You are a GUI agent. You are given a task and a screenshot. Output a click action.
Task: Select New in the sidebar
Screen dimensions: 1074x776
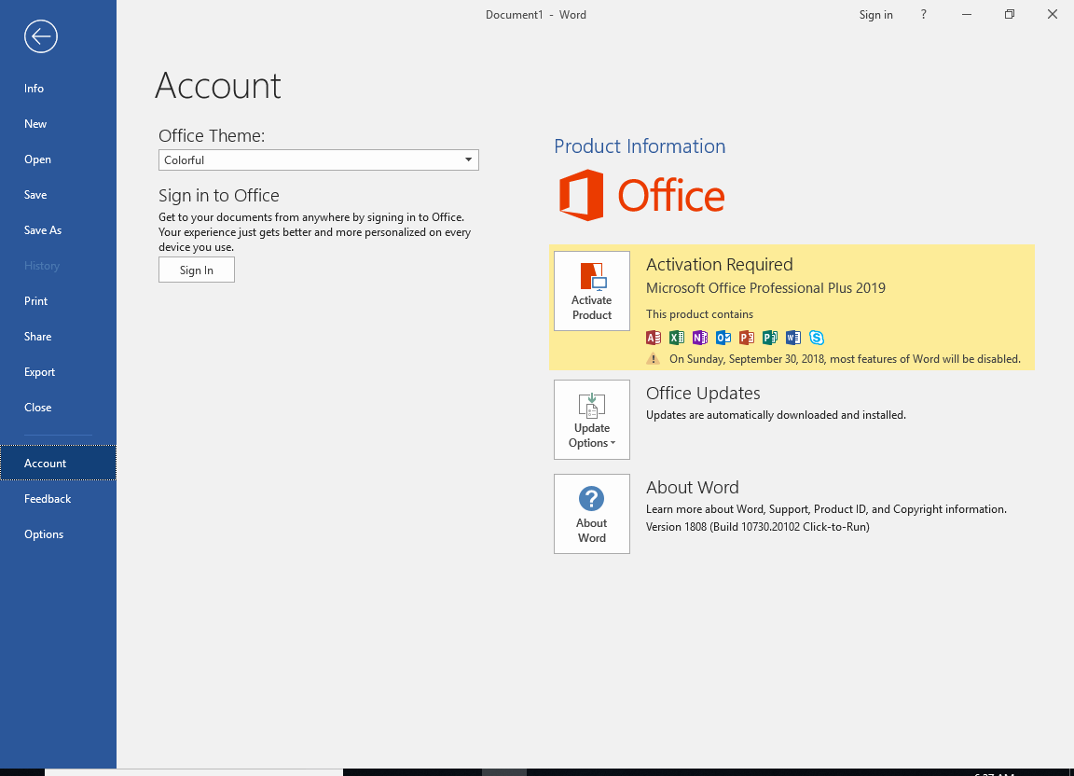58,124
